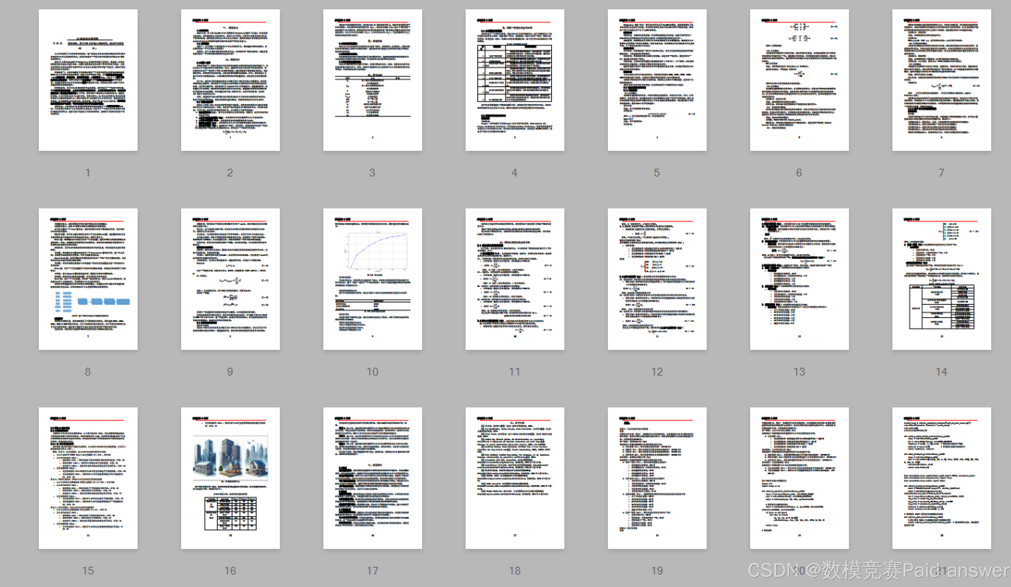The image size is (1011, 587).
Task: Click the page 7 thumbnail
Action: (x=941, y=80)
